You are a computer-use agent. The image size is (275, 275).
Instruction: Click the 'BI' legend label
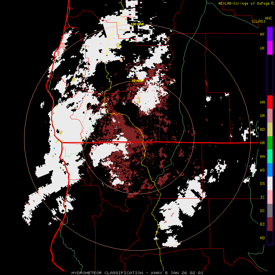coord(262,224)
